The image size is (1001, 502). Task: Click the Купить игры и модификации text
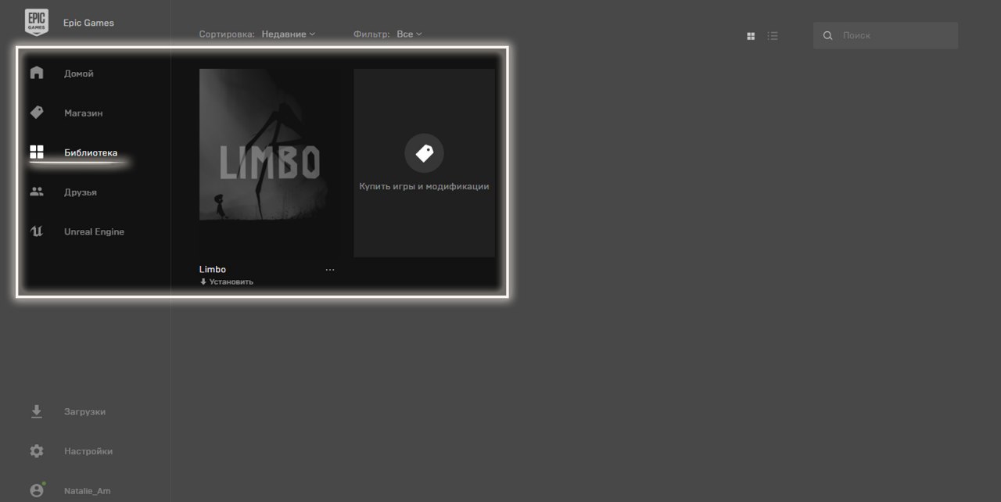point(424,187)
